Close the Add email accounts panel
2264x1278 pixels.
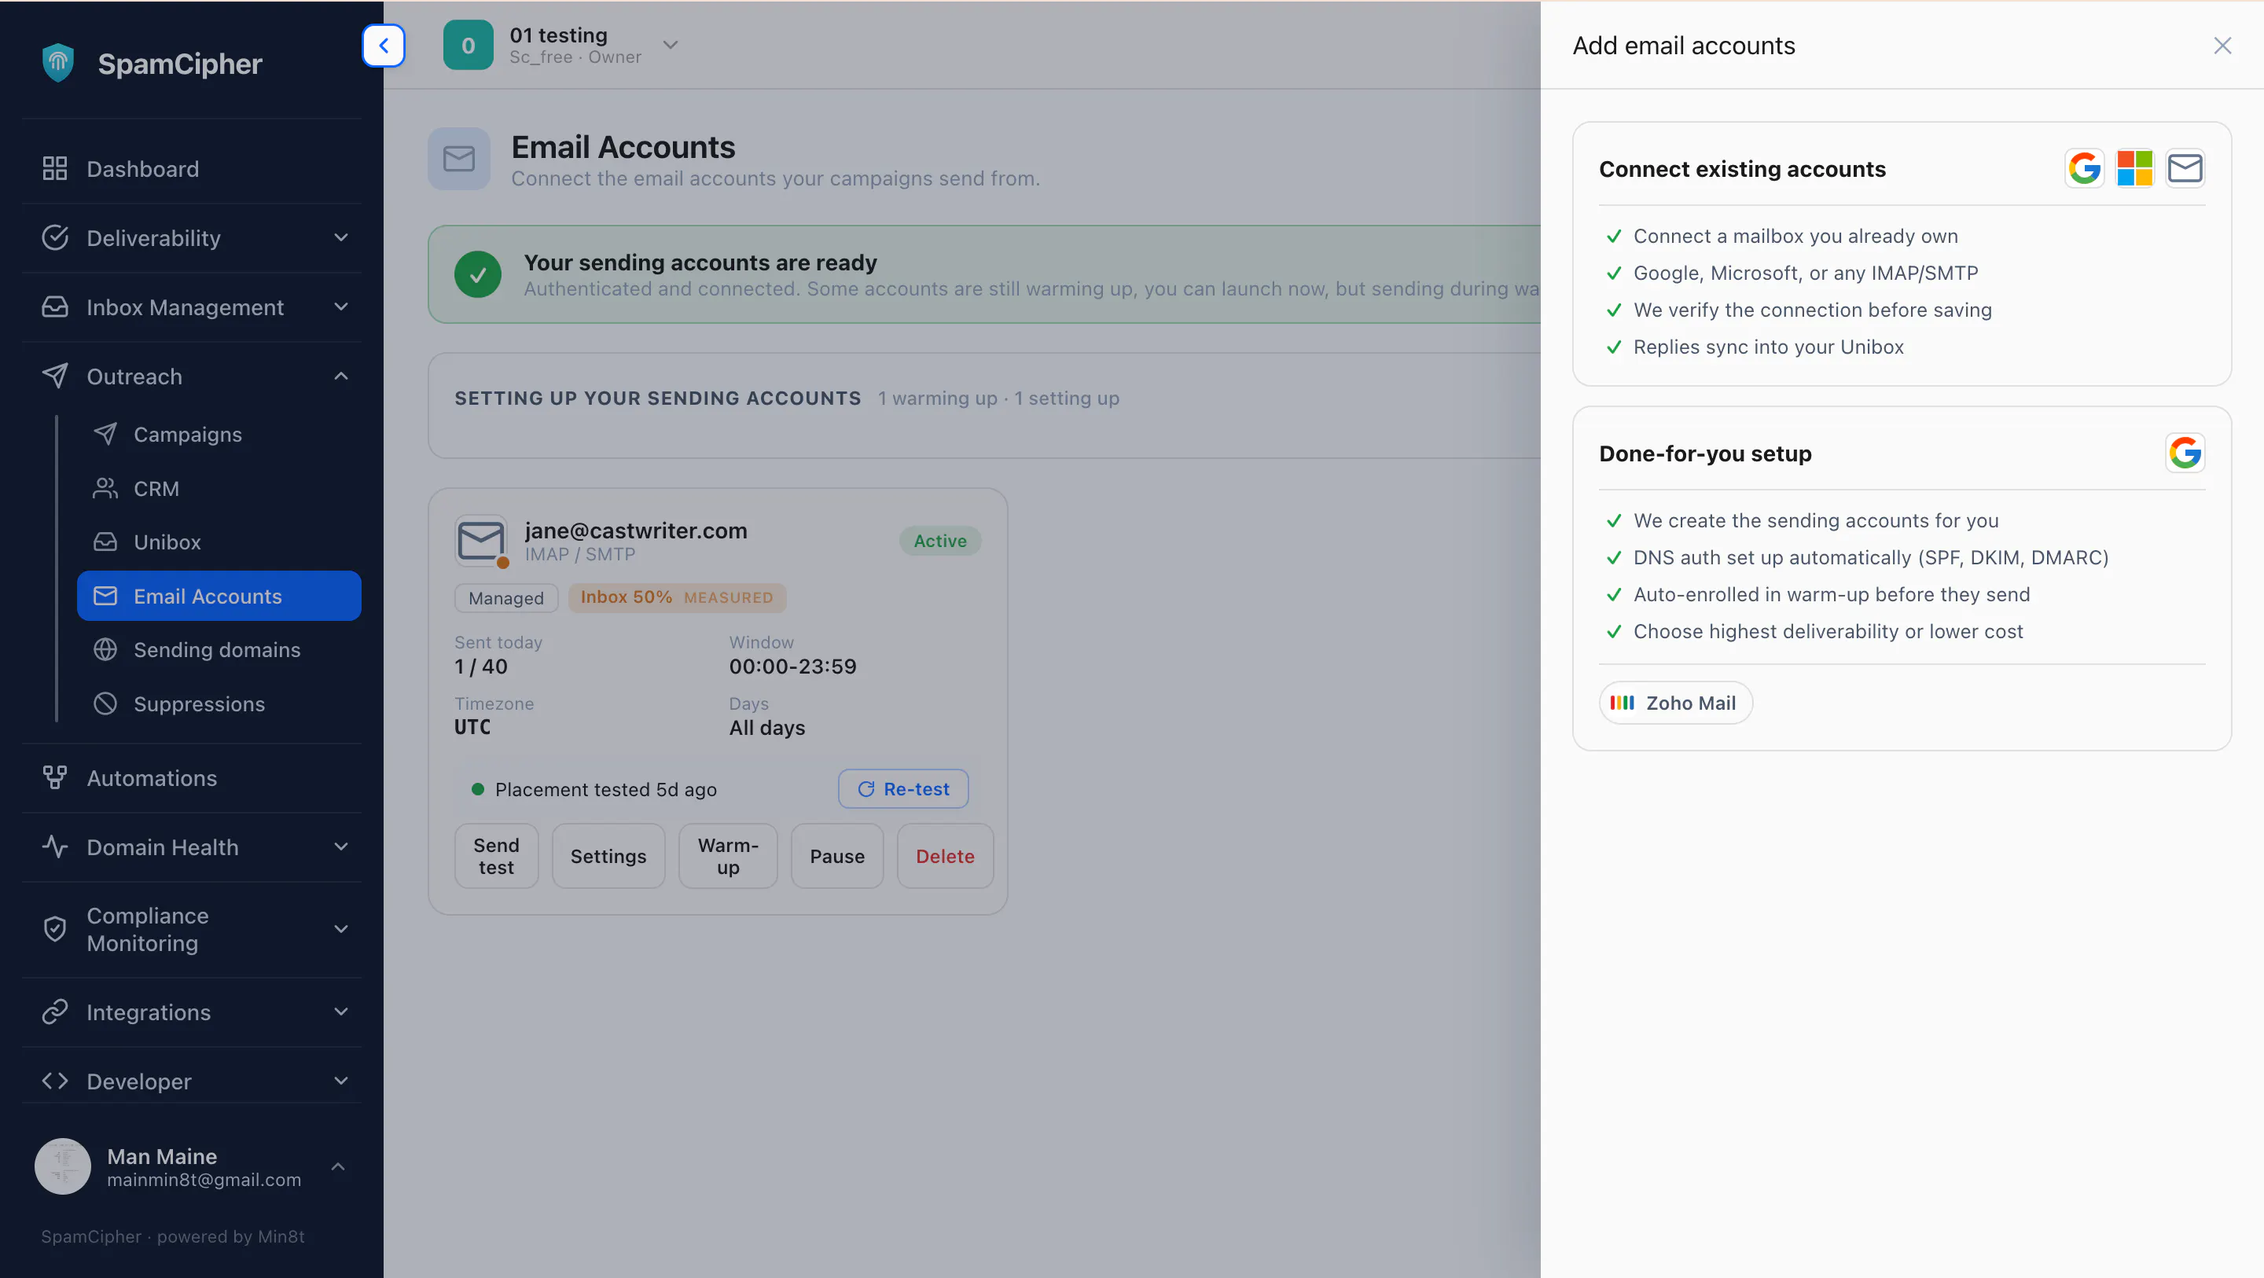tap(2222, 46)
